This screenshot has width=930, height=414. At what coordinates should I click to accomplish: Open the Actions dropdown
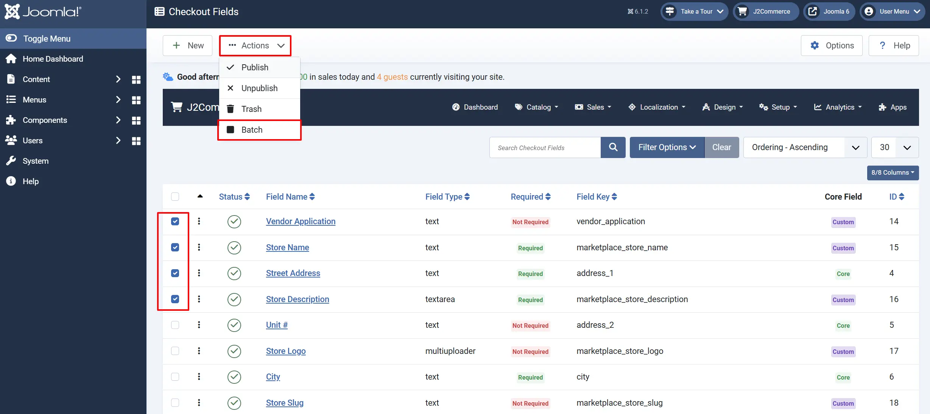(255, 46)
